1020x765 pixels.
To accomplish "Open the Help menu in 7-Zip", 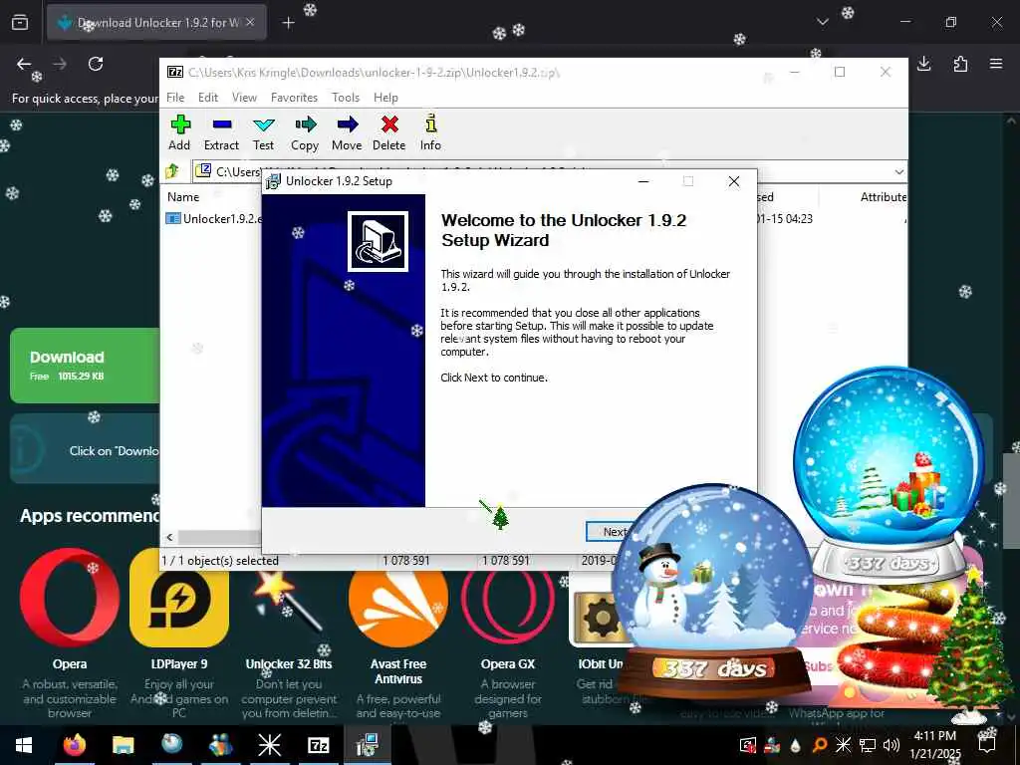I will (x=385, y=98).
